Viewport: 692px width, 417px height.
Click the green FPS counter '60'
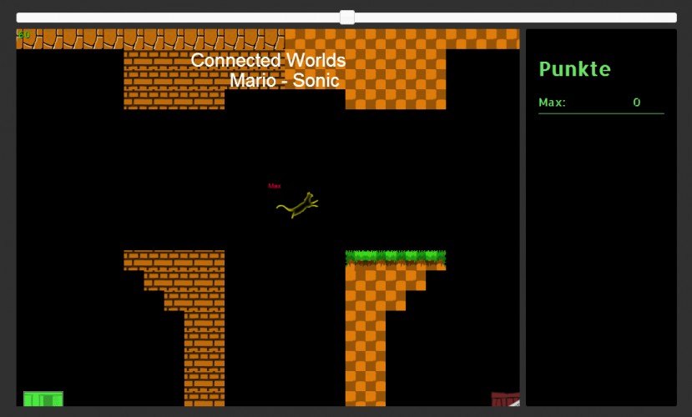point(24,34)
